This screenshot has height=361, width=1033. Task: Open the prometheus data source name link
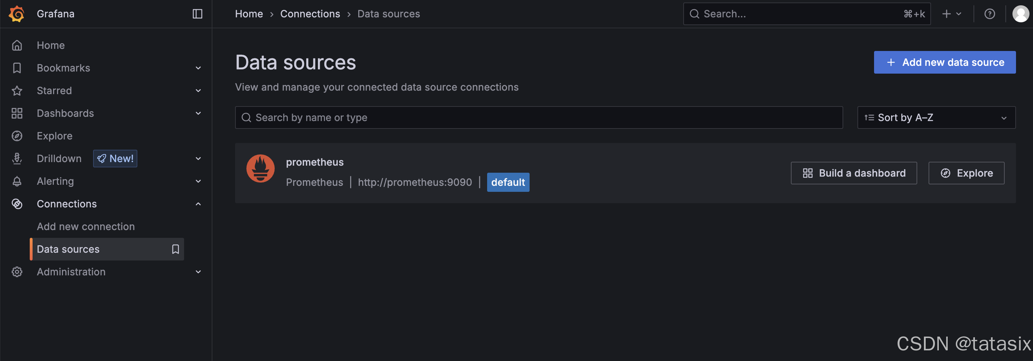tap(314, 162)
